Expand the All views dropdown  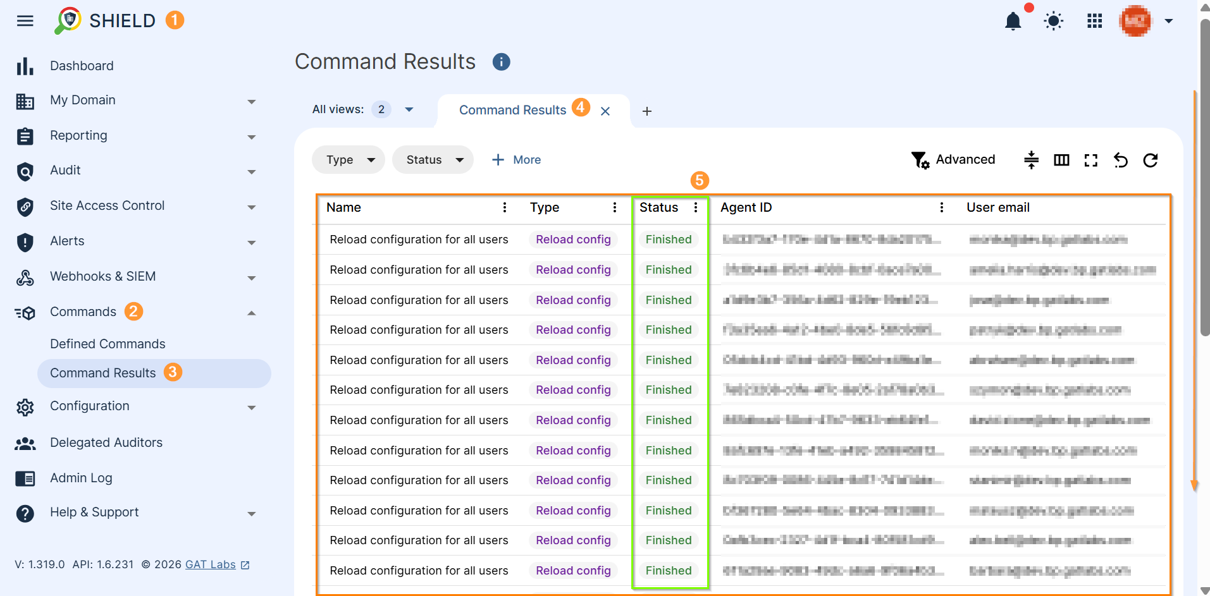click(x=408, y=109)
